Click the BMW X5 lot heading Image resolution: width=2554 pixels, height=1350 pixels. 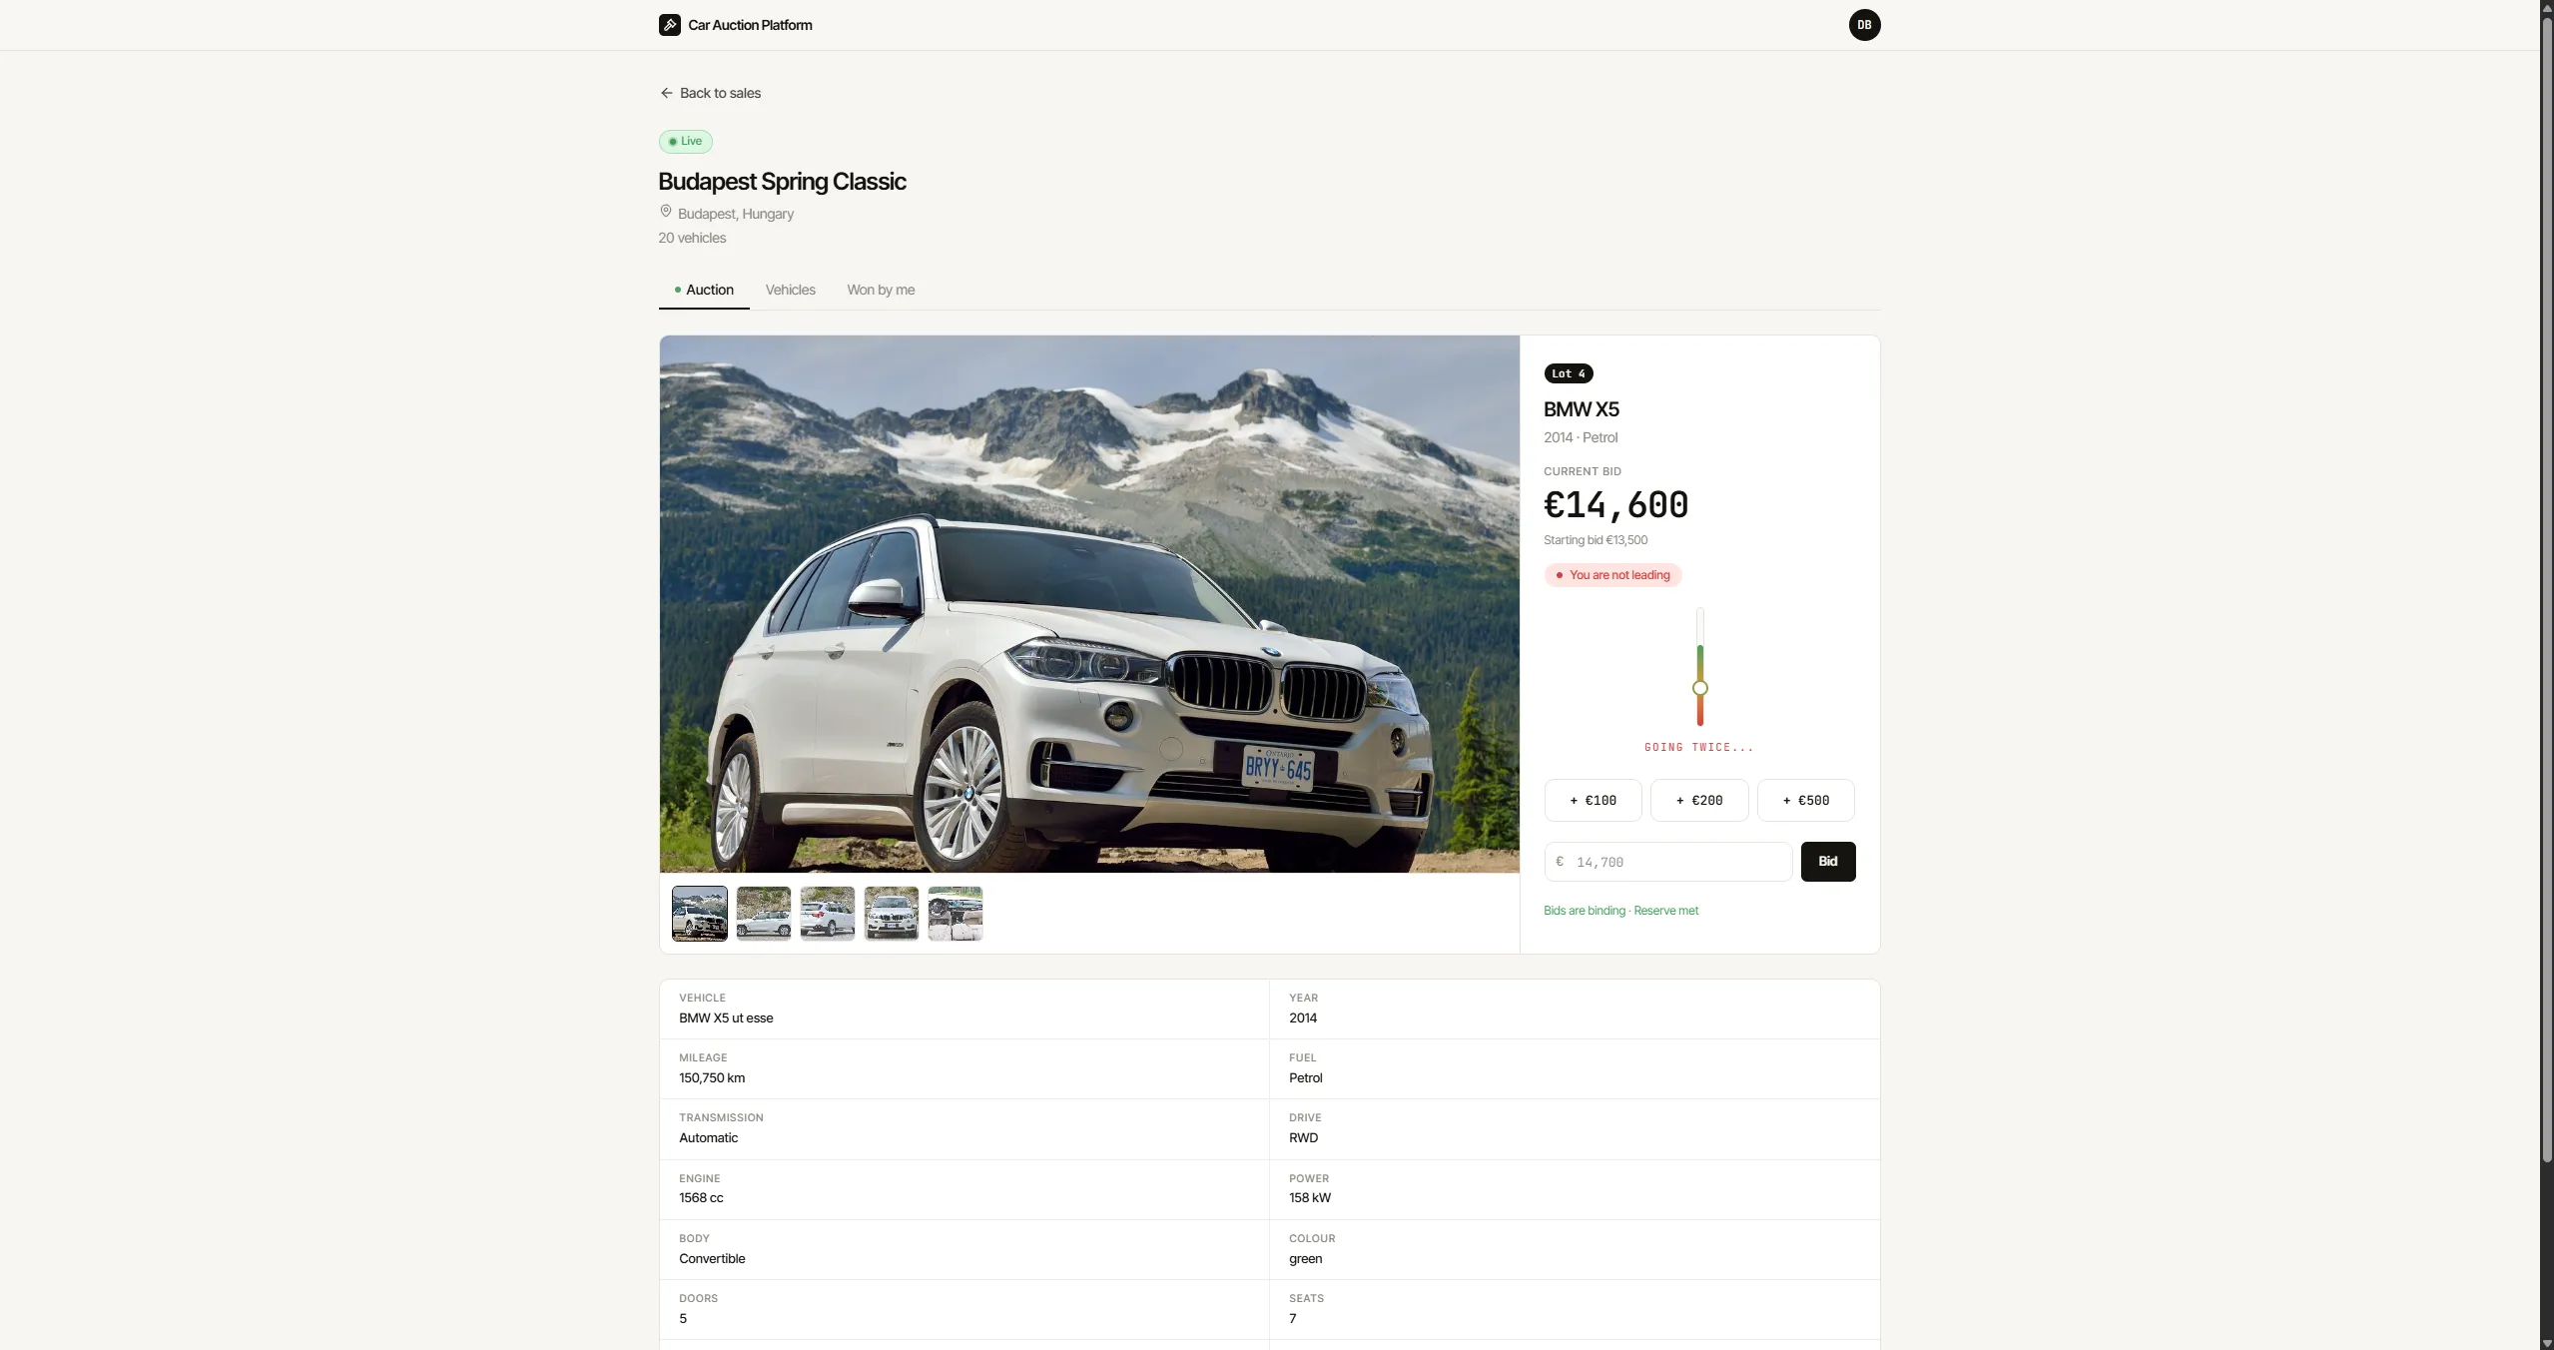click(x=1581, y=409)
